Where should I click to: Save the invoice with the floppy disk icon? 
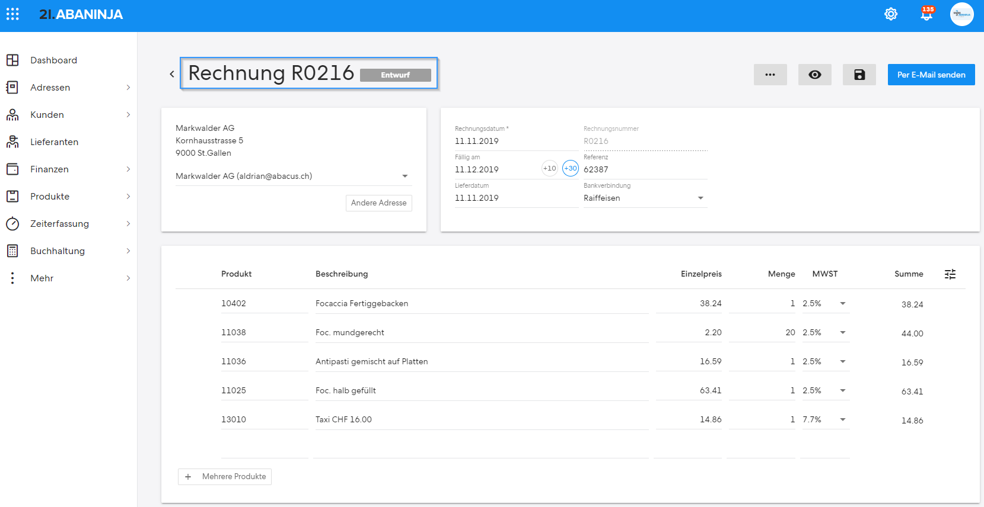click(859, 75)
